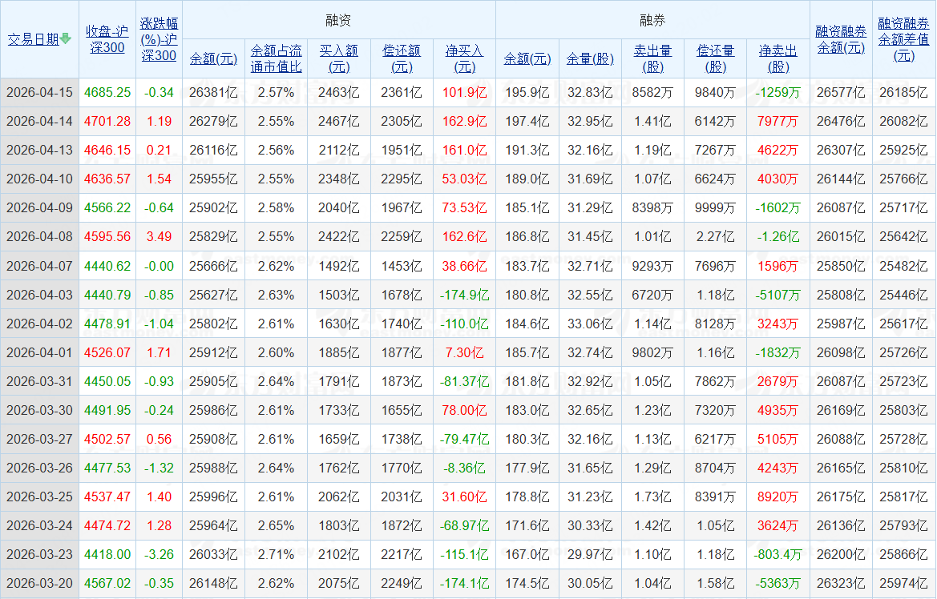Click repayment amount 2361亿
Screen dimensions: 937x599
coord(402,93)
